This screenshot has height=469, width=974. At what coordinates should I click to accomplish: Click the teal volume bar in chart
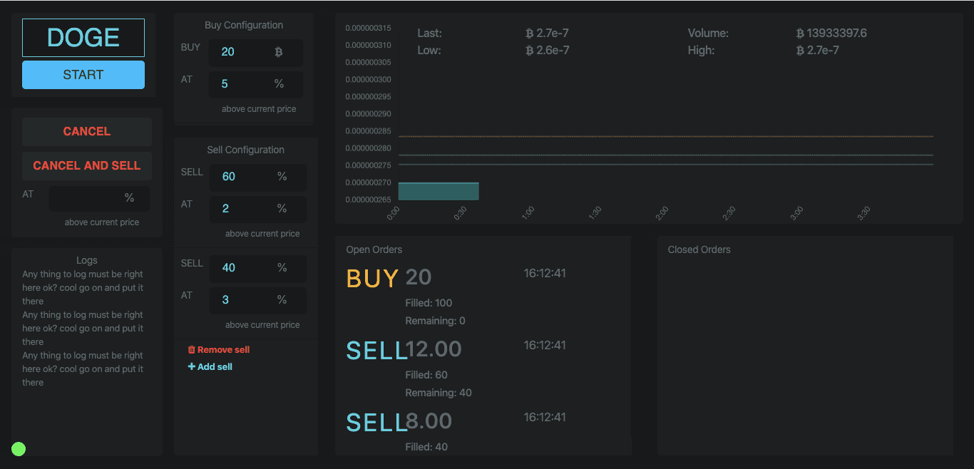[439, 191]
